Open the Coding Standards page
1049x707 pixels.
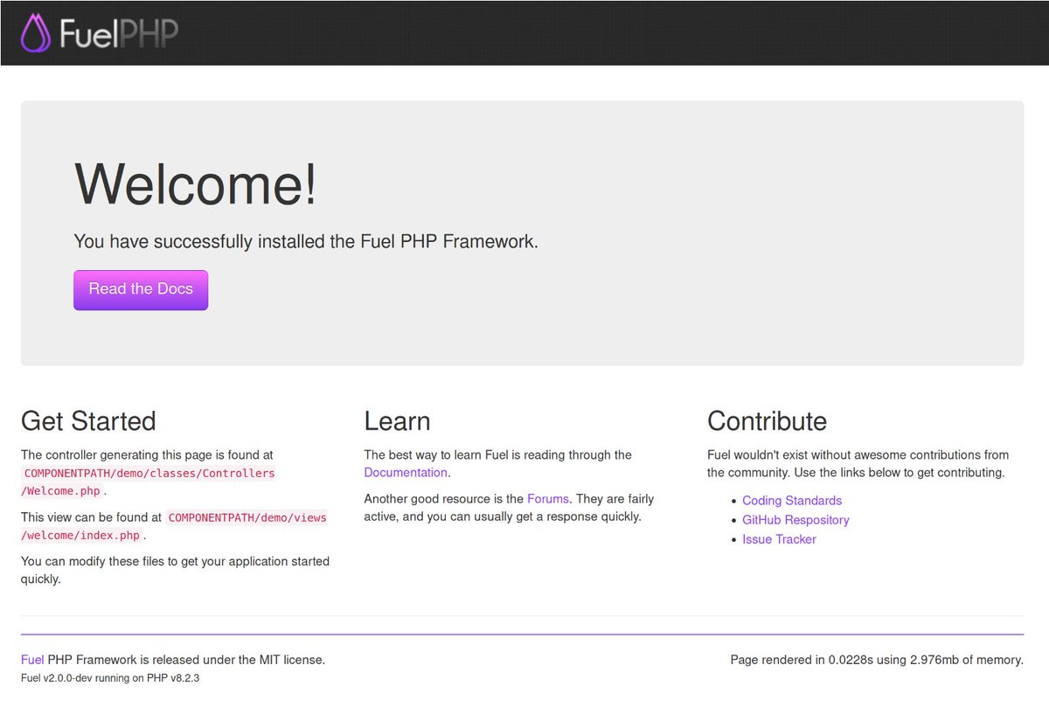point(791,500)
